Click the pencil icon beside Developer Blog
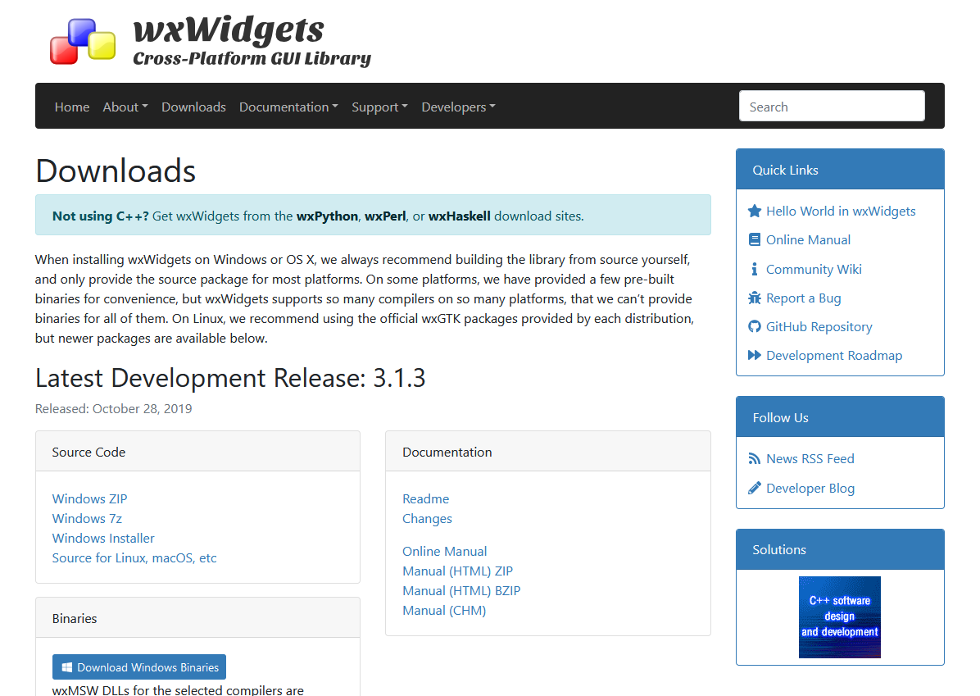The image size is (980, 696). 755,488
